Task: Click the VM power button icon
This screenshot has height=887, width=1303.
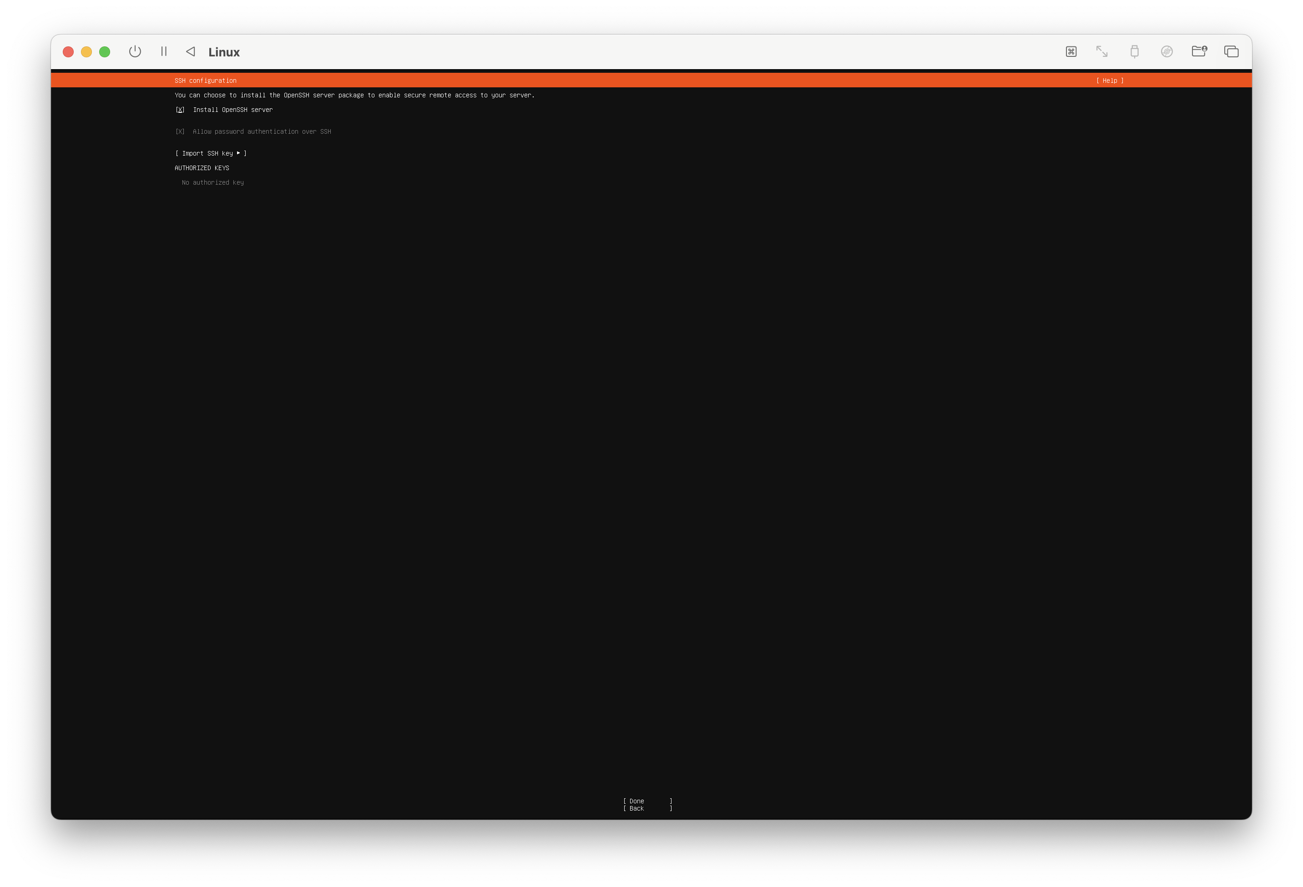Action: click(x=135, y=51)
